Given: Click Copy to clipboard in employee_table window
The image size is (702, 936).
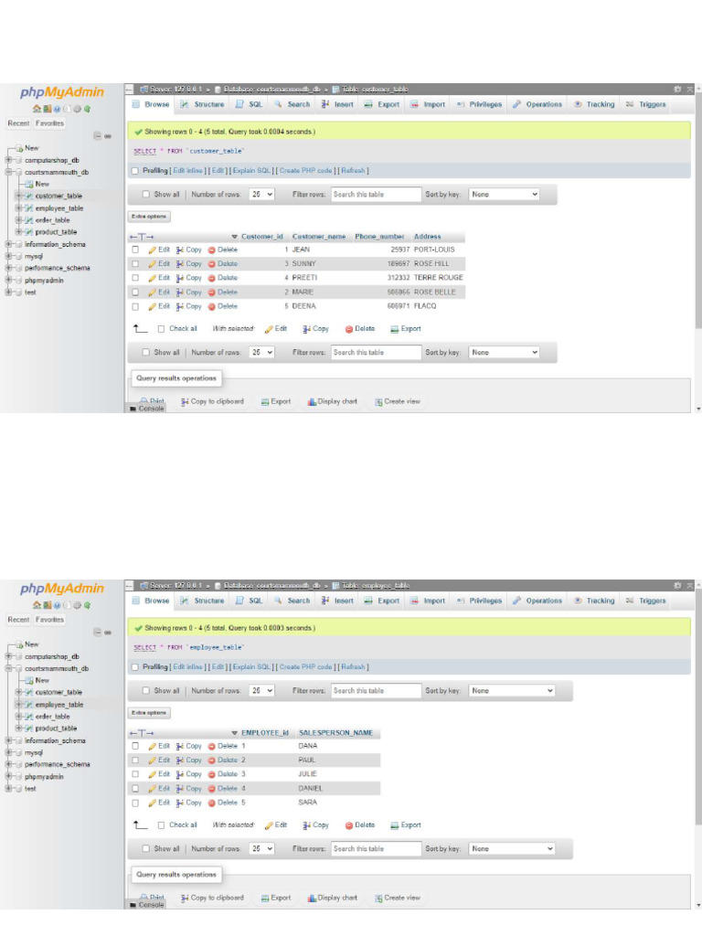Looking at the screenshot, I should coord(212,898).
